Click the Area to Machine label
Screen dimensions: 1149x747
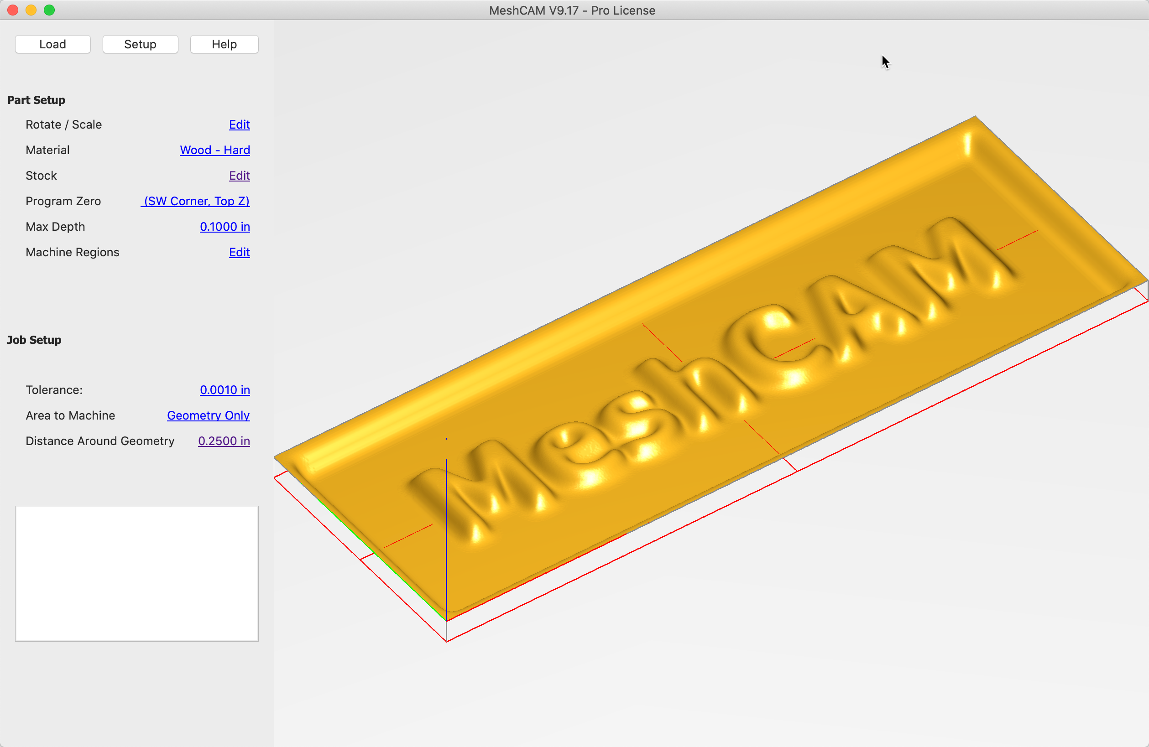[70, 415]
